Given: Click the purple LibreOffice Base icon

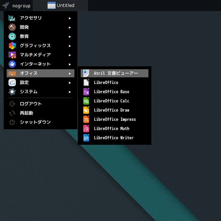Looking at the screenshot, I should [86, 92].
